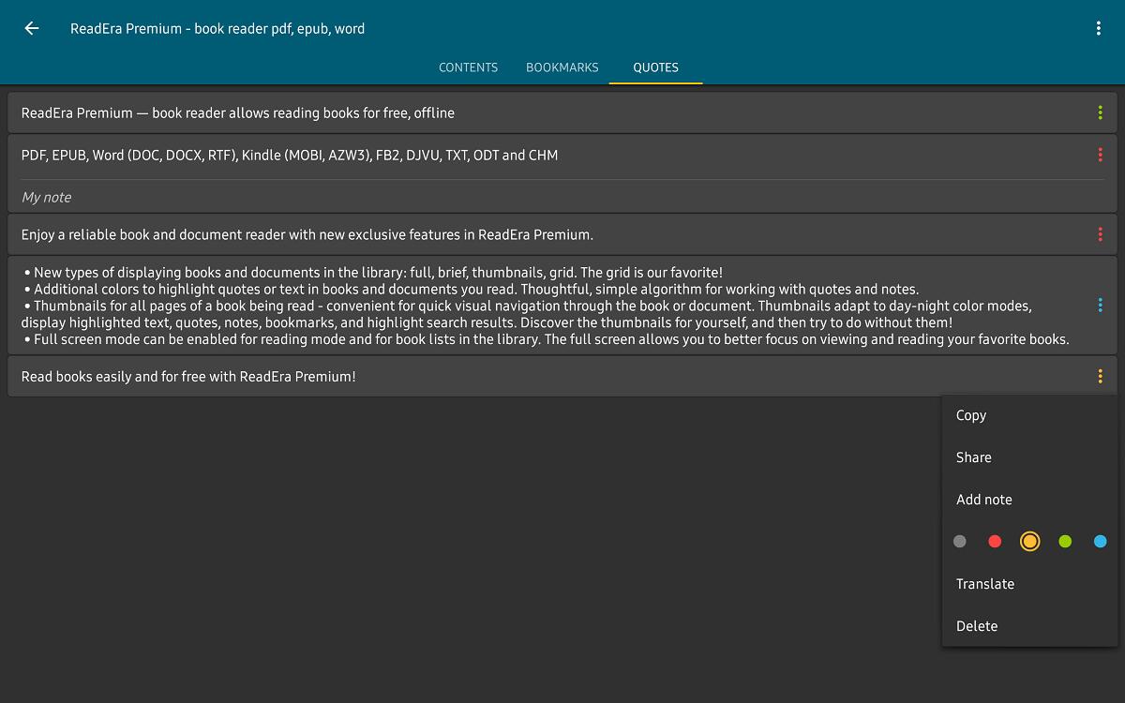Open the main overflow menu in header
The width and height of the screenshot is (1125, 703).
(1099, 28)
